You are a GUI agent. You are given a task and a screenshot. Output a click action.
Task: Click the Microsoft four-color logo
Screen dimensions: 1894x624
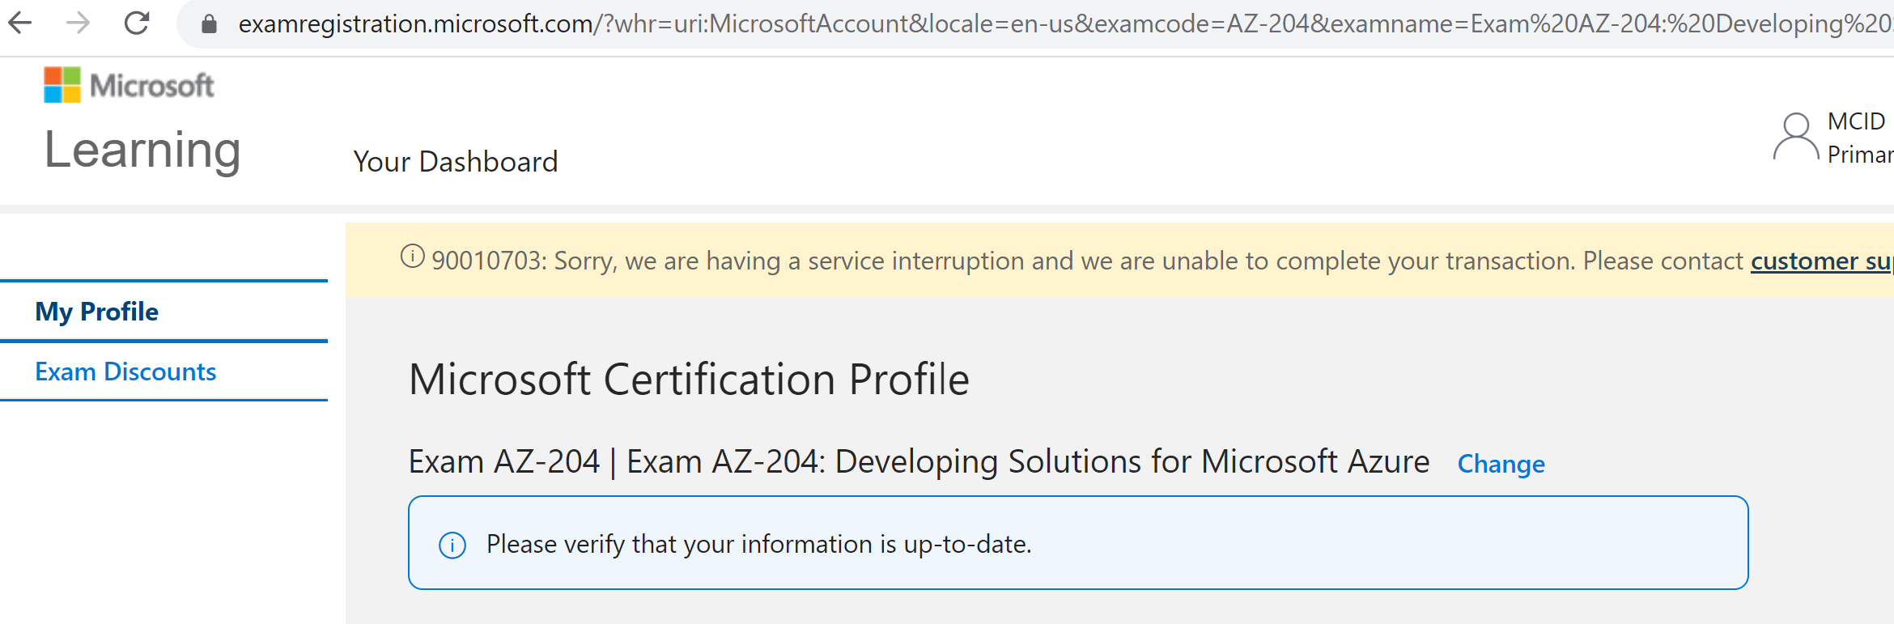tap(62, 85)
